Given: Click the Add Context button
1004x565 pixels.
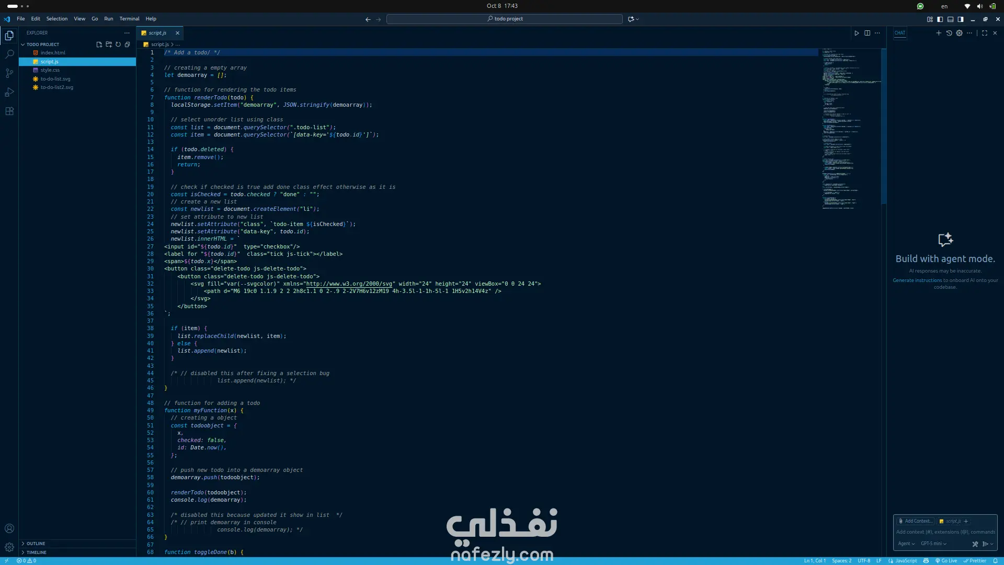Looking at the screenshot, I should 915,521.
